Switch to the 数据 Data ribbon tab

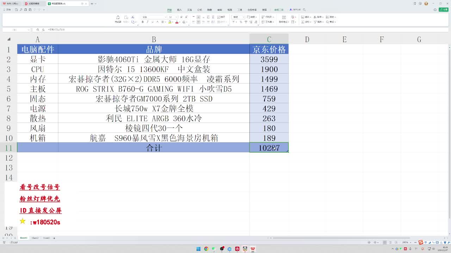tap(210, 10)
